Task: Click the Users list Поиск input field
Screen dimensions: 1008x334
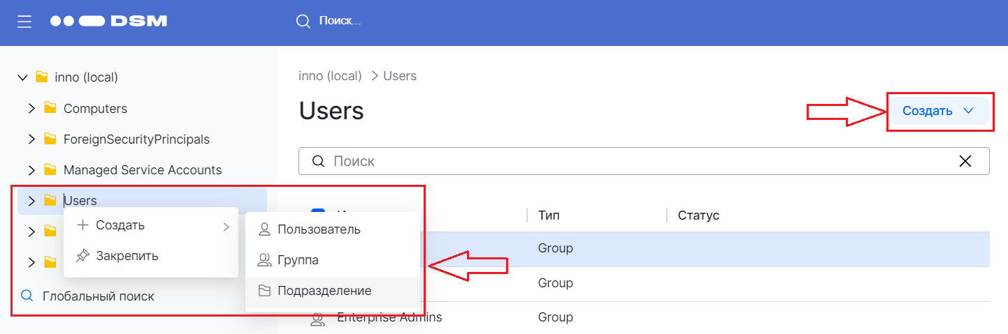Action: [629, 161]
